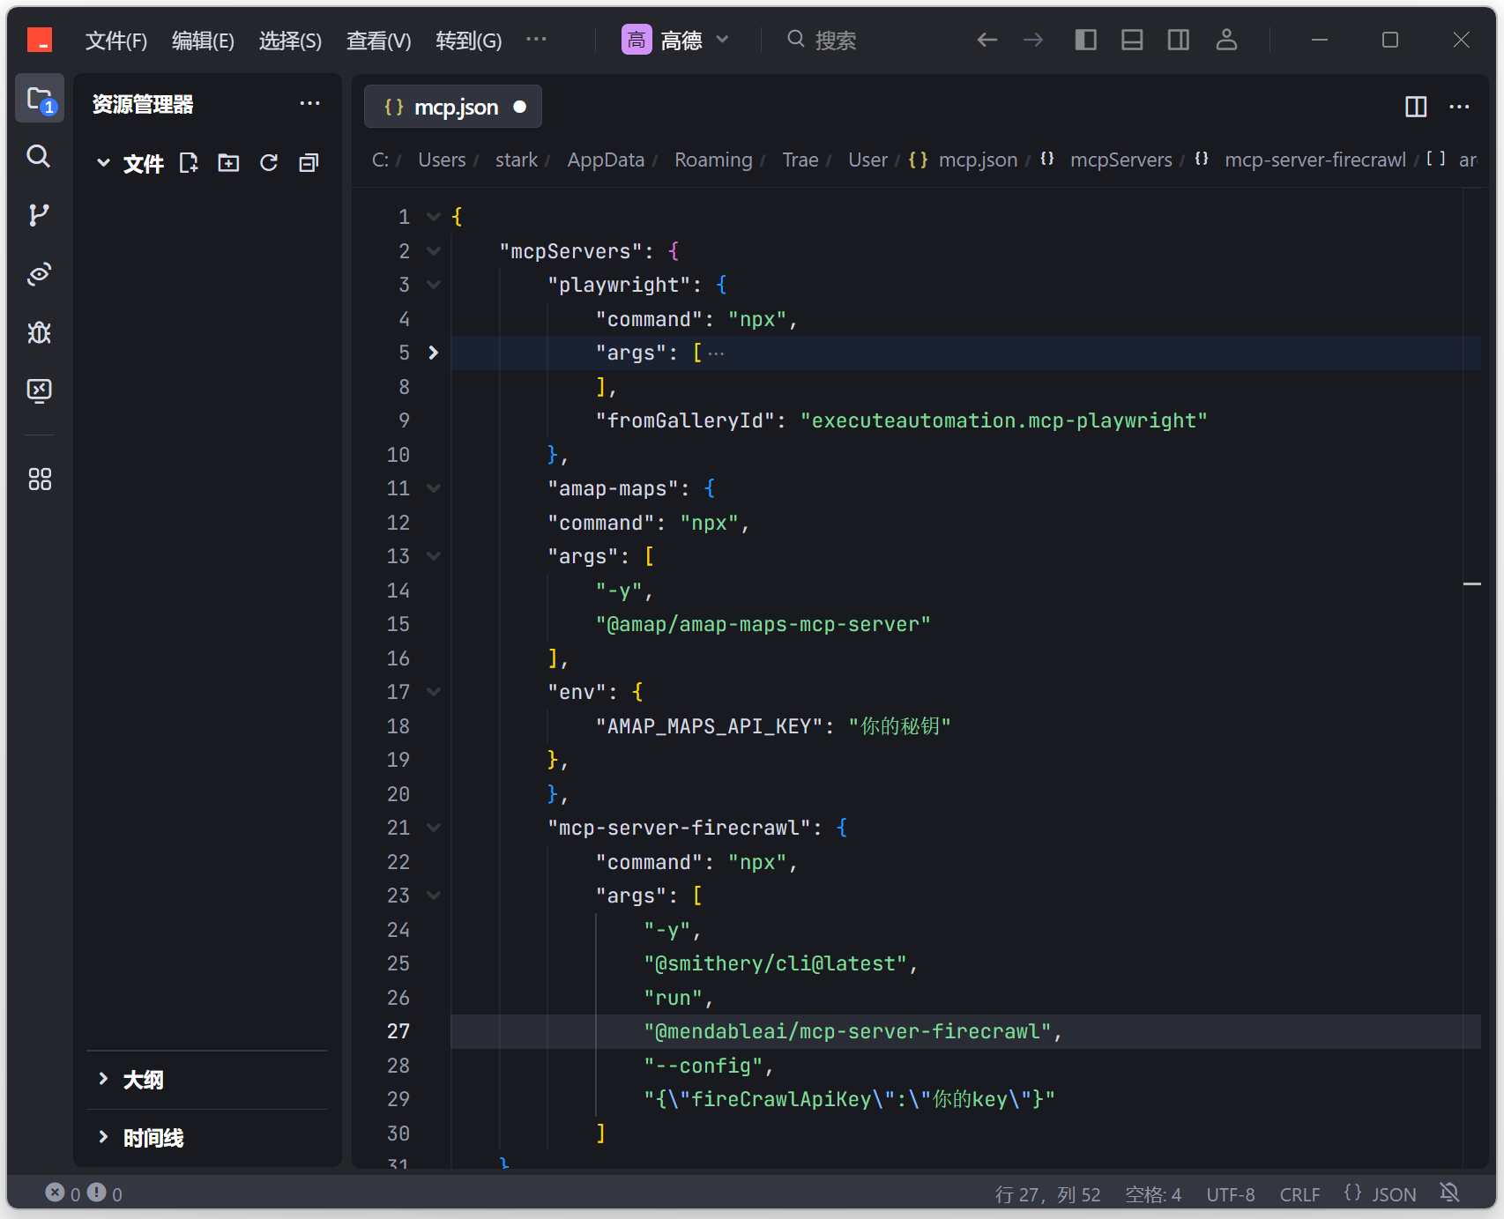Screen dimensions: 1504x1219
Task: Open the 文件(F) menu
Action: pos(115,41)
